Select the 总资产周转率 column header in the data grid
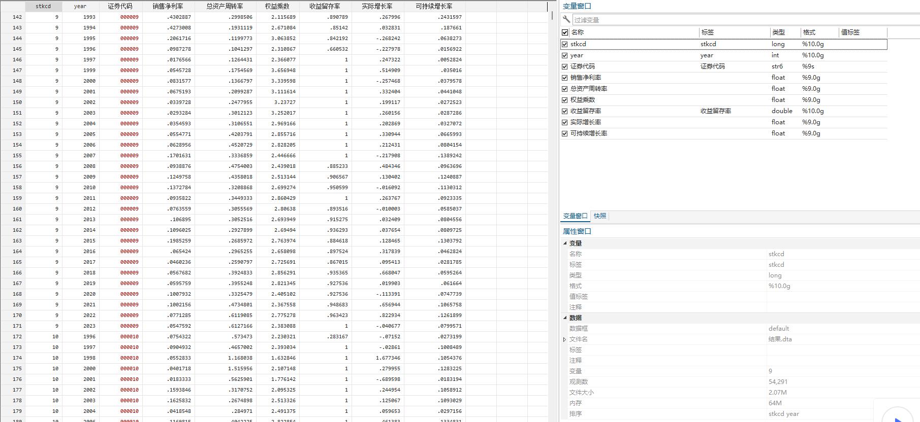This screenshot has width=920, height=422. click(x=225, y=6)
